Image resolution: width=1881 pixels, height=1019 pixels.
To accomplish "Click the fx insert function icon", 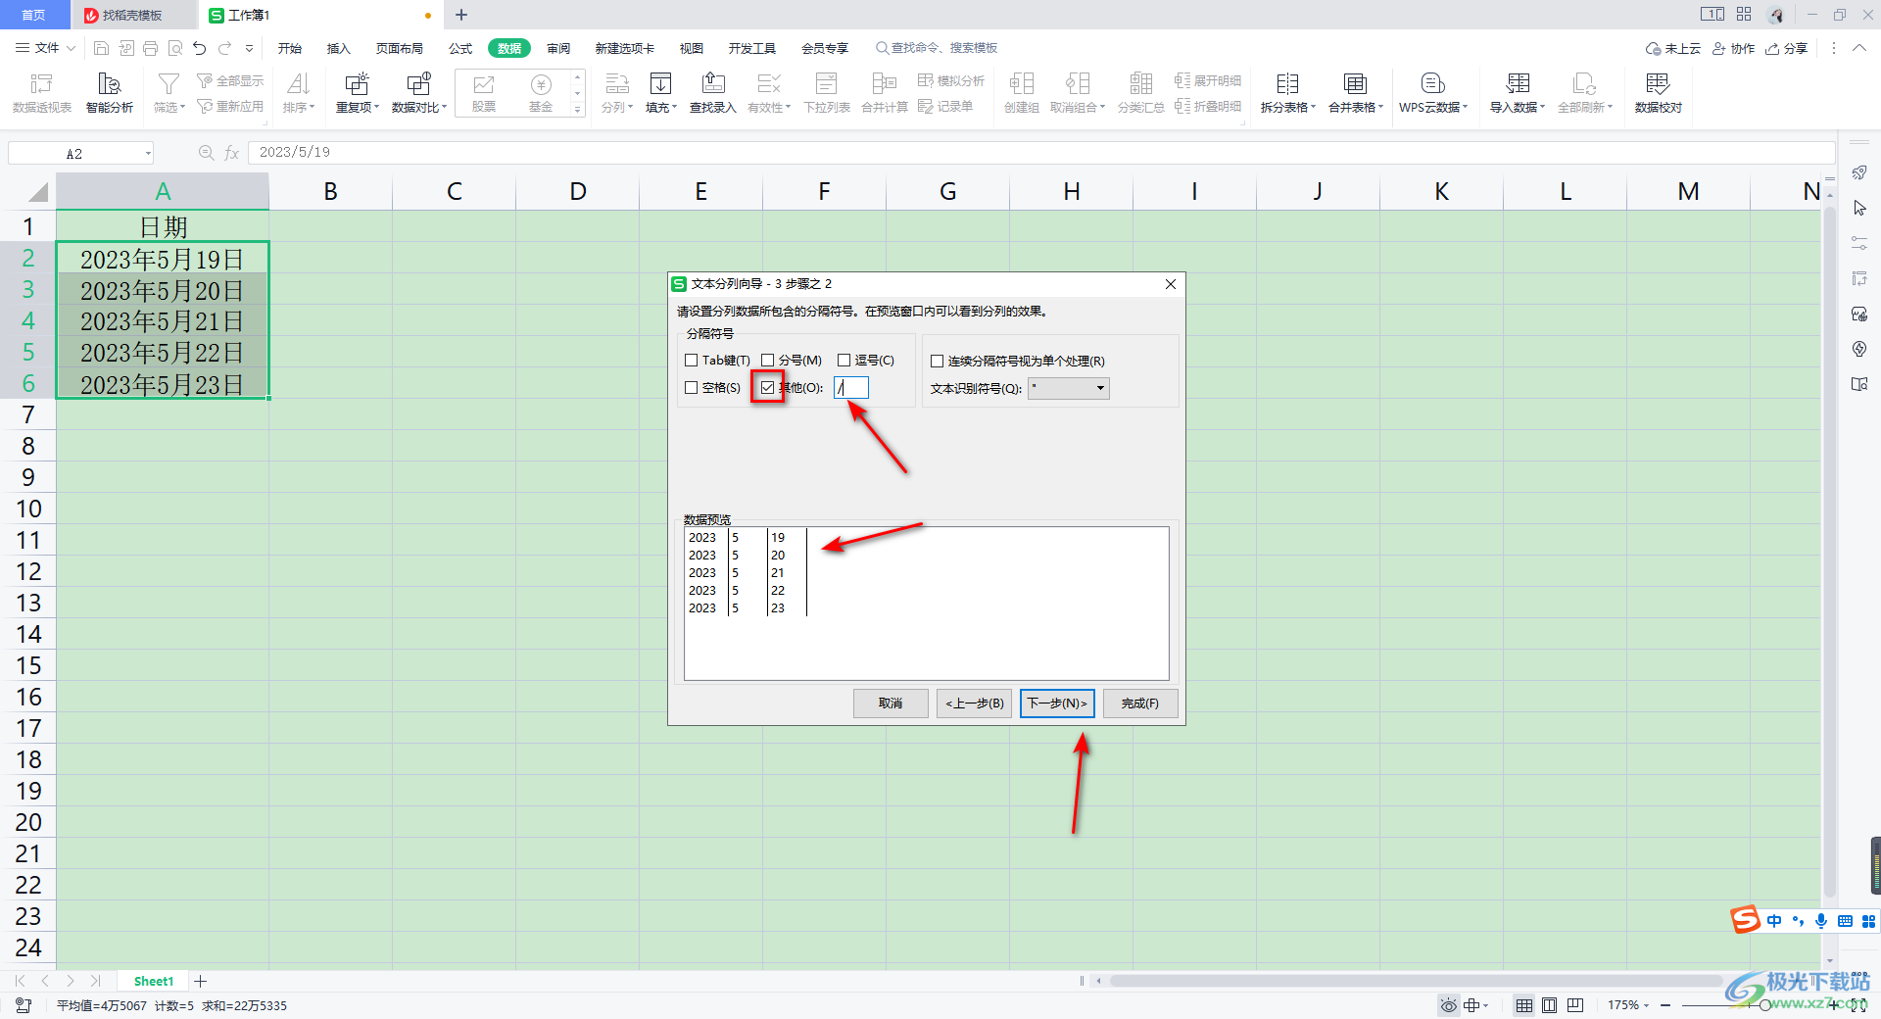I will coord(232,153).
